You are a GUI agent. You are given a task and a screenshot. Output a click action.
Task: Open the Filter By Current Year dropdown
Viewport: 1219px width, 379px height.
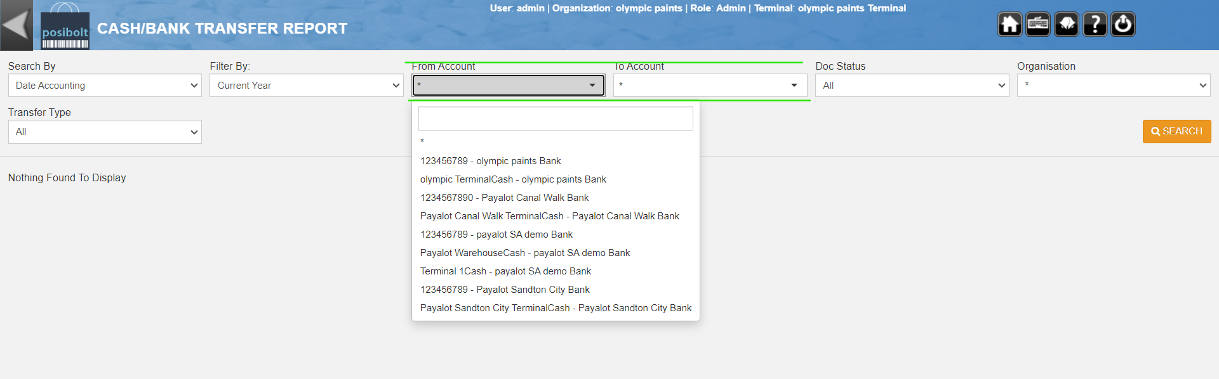pos(307,86)
